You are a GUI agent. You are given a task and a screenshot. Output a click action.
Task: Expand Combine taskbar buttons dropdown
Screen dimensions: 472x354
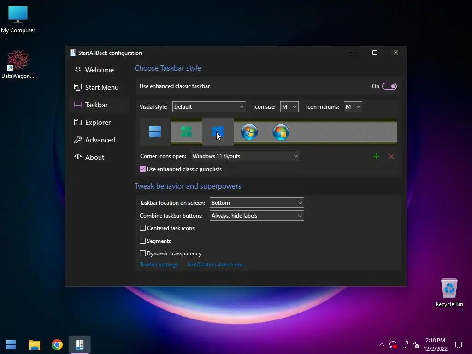pos(257,216)
